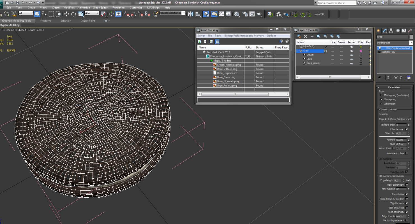
Task: Expand quick access toolbar dropdown arrow
Action: pyautogui.click(x=43, y=2)
